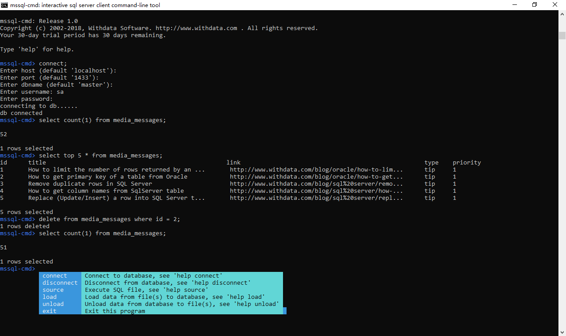The height and width of the screenshot is (336, 566).
Task: Click the vertical scrollbar thumb
Action: pyautogui.click(x=562, y=35)
